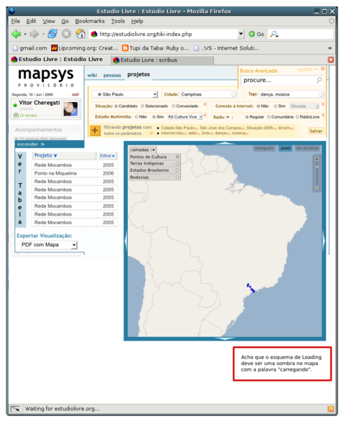Click the Ver Tabela vertical button
The height and width of the screenshot is (431, 344).
[x=20, y=189]
